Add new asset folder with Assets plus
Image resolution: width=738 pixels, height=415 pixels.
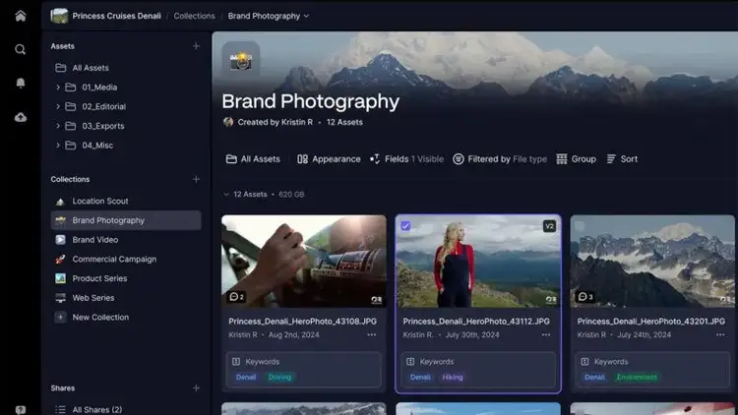pyautogui.click(x=196, y=46)
